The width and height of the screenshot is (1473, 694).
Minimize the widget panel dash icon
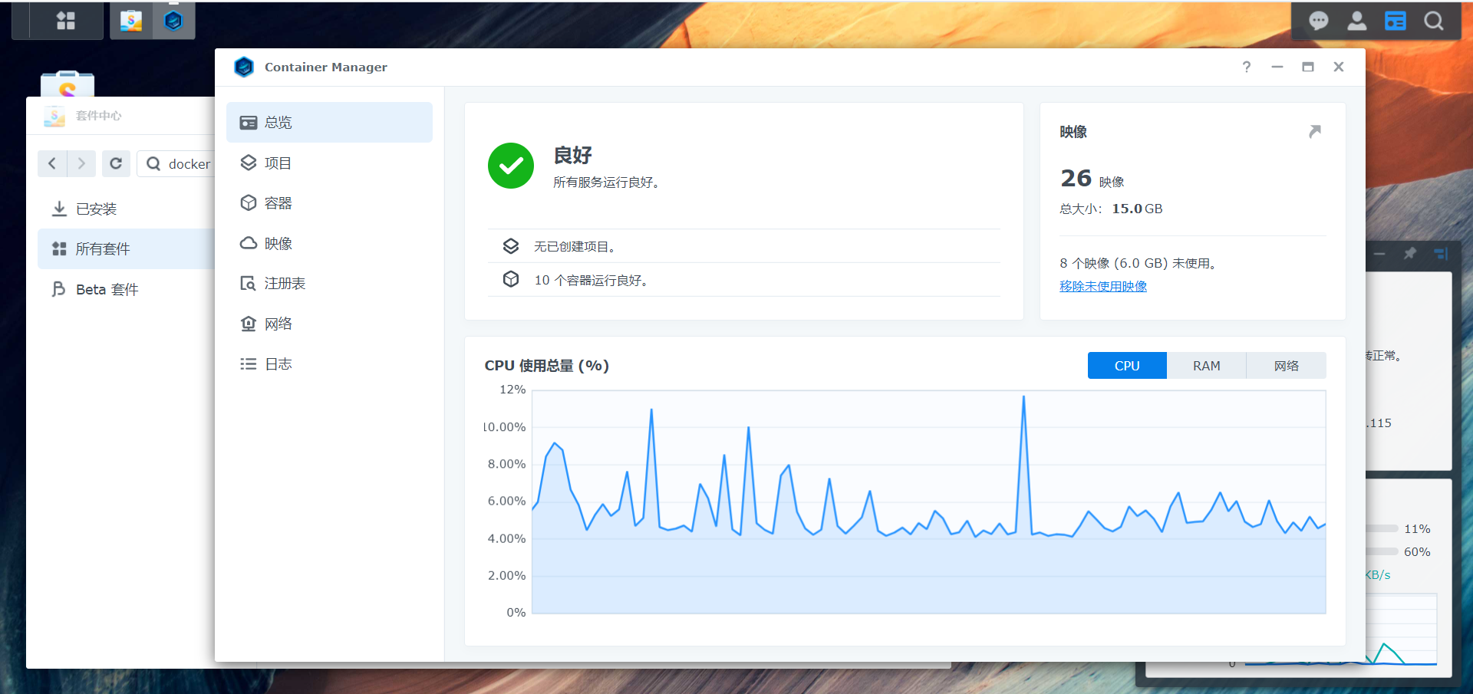pos(1379,253)
